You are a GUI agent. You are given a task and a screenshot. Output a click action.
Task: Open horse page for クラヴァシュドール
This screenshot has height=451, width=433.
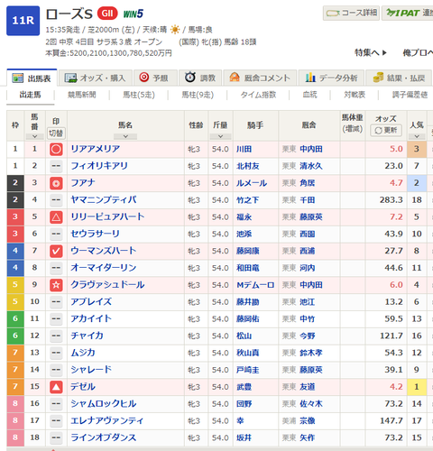coord(107,285)
